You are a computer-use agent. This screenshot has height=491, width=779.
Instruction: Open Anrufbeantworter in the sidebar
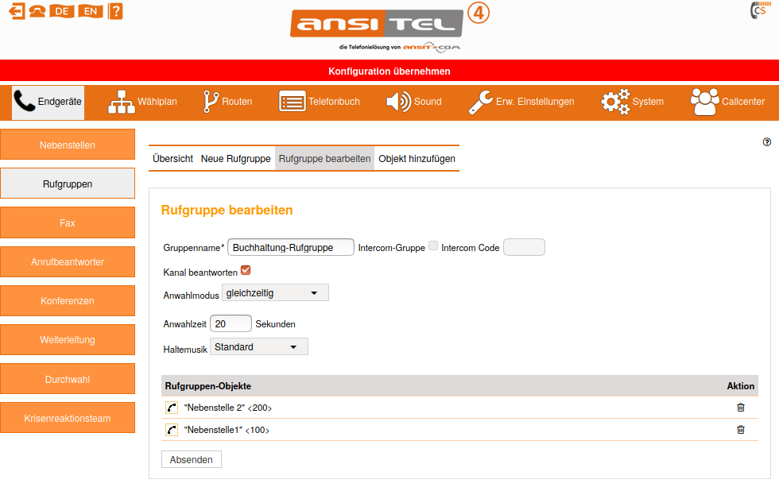point(68,262)
